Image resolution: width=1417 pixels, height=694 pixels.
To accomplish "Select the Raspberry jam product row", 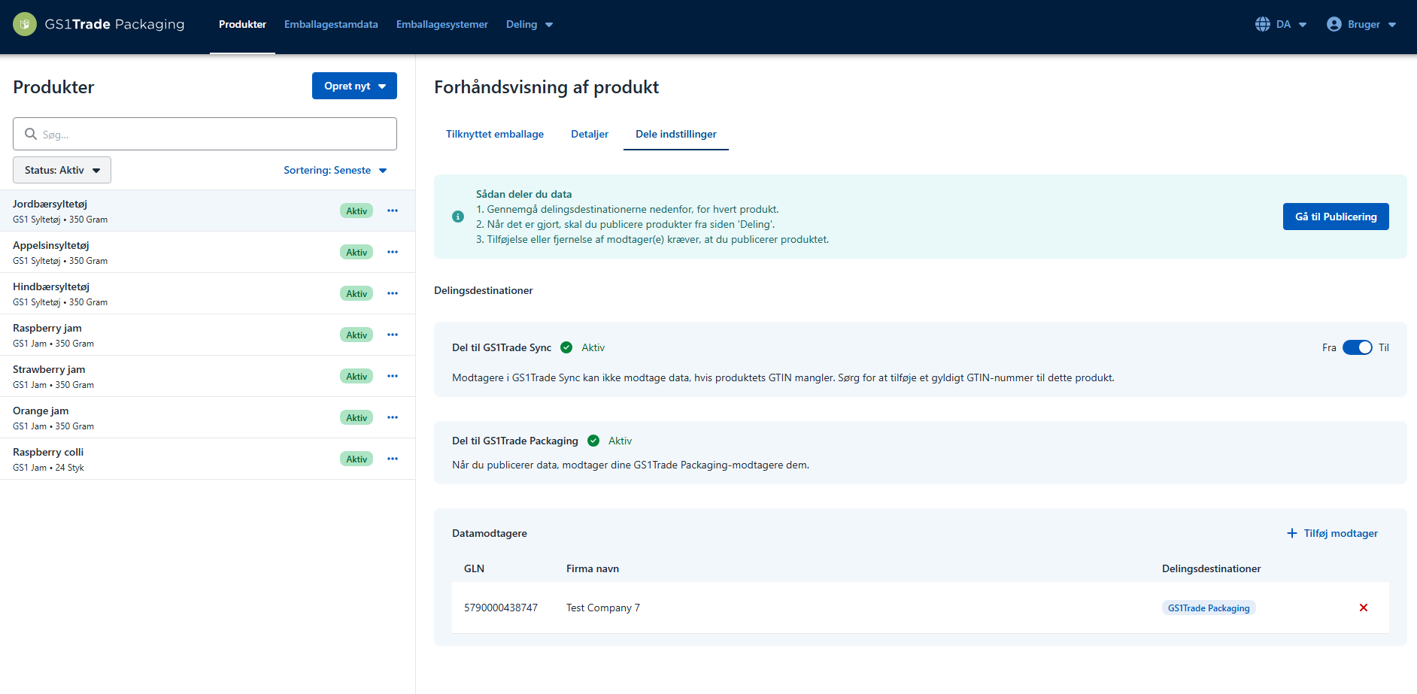I will click(208, 335).
